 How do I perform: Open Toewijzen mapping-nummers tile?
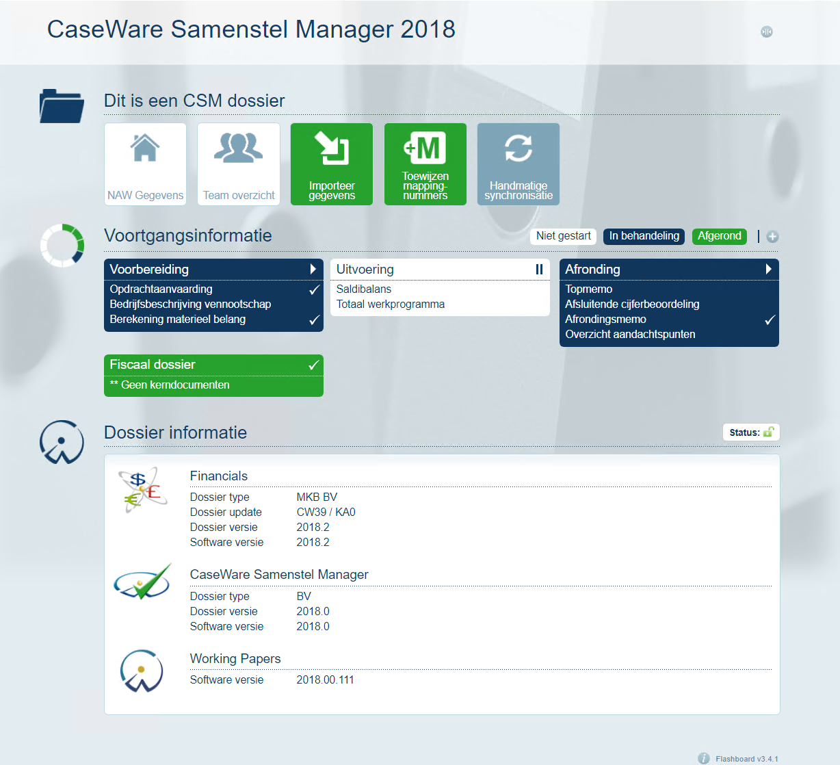point(425,164)
